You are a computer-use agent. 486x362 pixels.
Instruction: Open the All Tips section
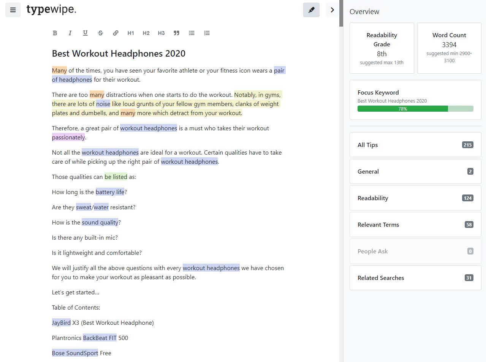tap(415, 145)
